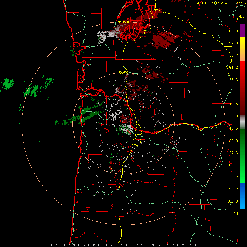
Task: Select the -0.9 scale value
Action: tap(234, 116)
